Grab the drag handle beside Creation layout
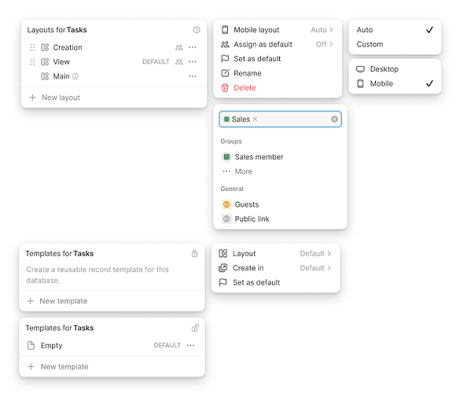 [x=32, y=47]
